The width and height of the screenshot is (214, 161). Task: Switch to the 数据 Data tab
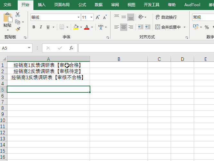(99, 5)
